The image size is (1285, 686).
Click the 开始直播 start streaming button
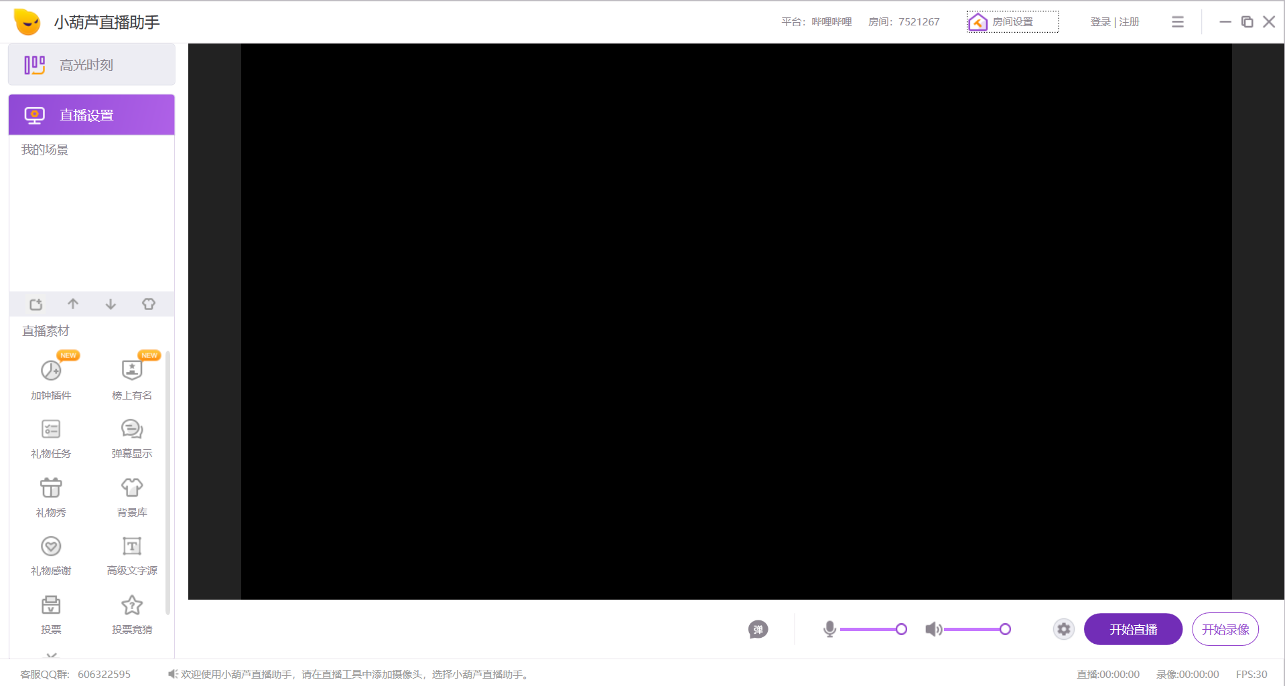[x=1133, y=629]
